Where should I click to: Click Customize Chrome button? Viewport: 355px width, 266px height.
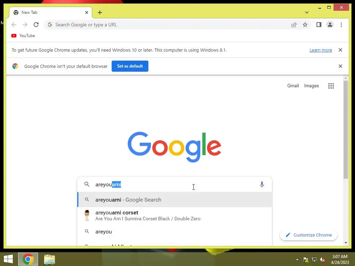[x=309, y=235]
